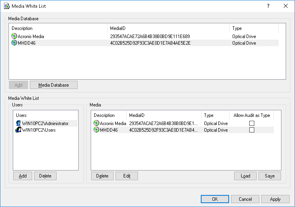Screen dimensions: 295x207
Task: Click MHDD46 disc icon in white list
Action: (97, 130)
